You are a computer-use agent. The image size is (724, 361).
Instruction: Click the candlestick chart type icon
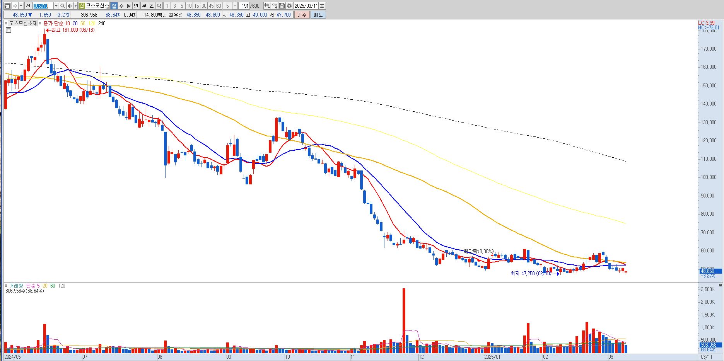[267, 6]
